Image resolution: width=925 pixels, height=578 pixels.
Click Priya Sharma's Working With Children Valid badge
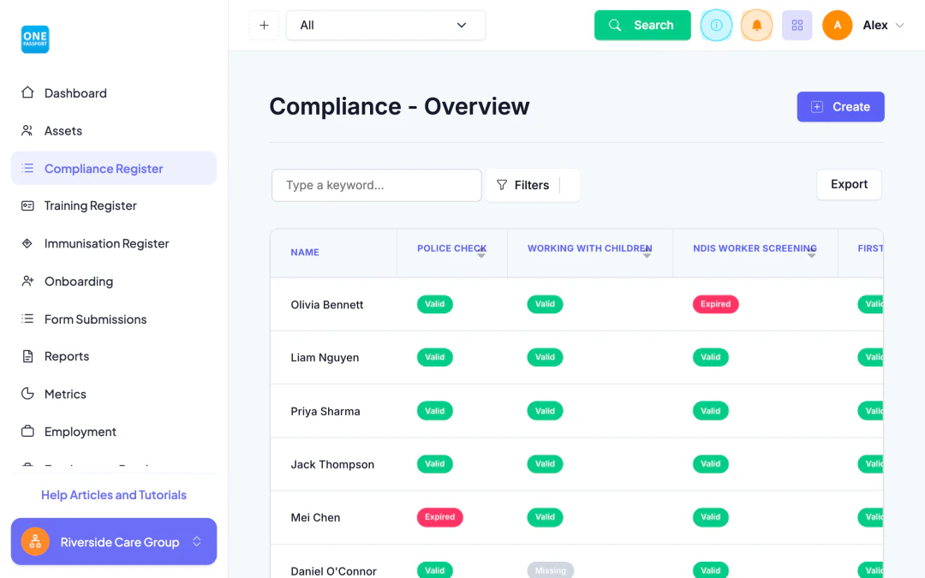pyautogui.click(x=545, y=410)
